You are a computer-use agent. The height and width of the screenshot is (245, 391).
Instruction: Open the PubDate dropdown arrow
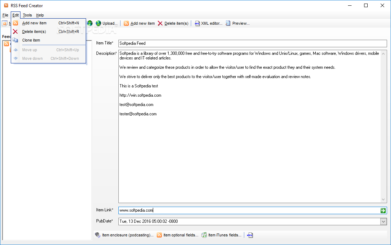point(383,221)
